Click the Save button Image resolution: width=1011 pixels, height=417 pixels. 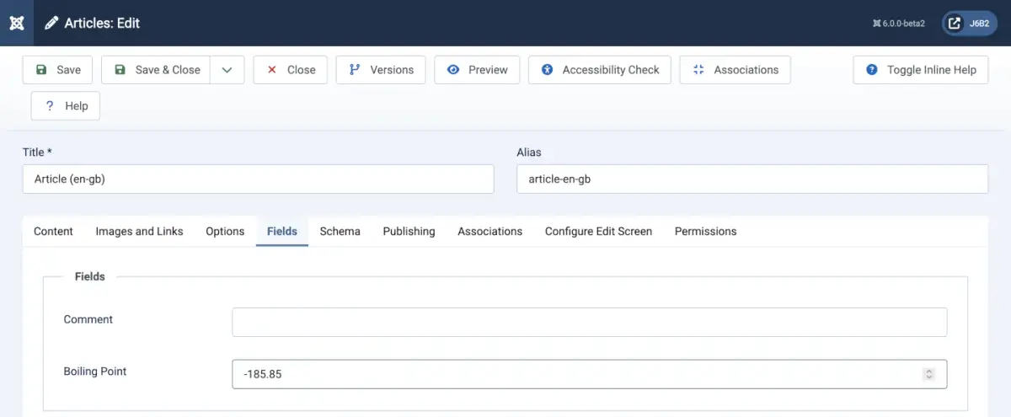point(58,70)
